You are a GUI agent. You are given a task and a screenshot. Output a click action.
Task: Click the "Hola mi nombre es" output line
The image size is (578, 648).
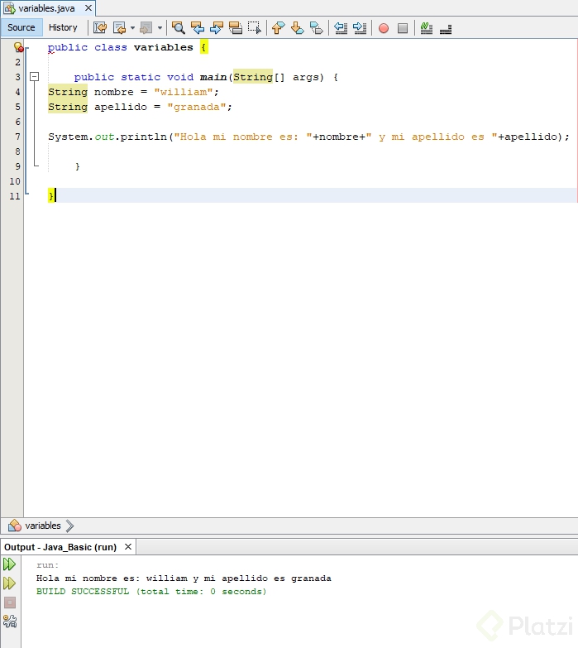click(x=184, y=578)
